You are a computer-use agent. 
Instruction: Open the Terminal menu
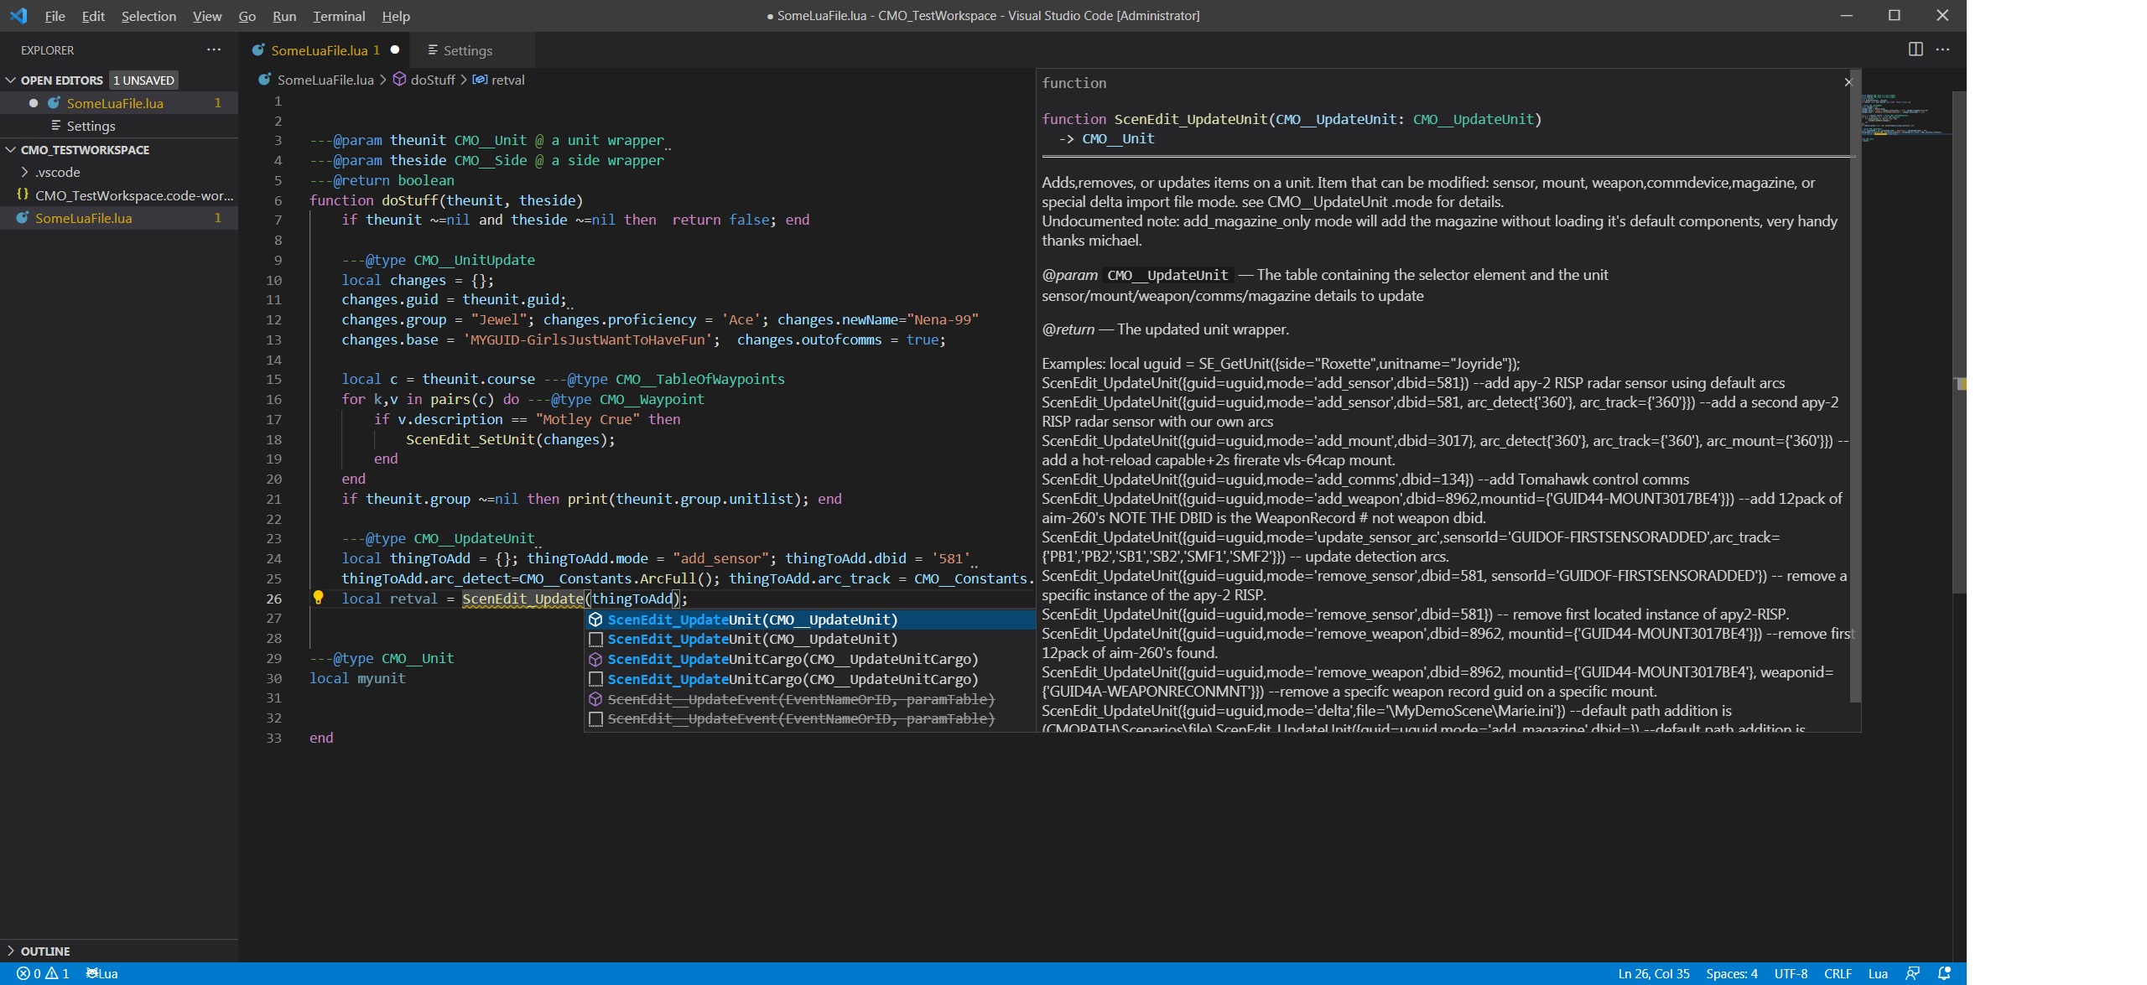point(339,16)
